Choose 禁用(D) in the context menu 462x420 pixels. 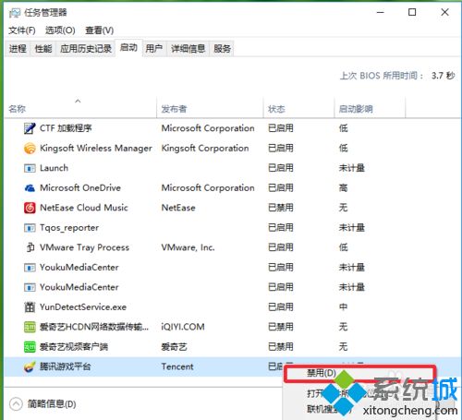359,374
